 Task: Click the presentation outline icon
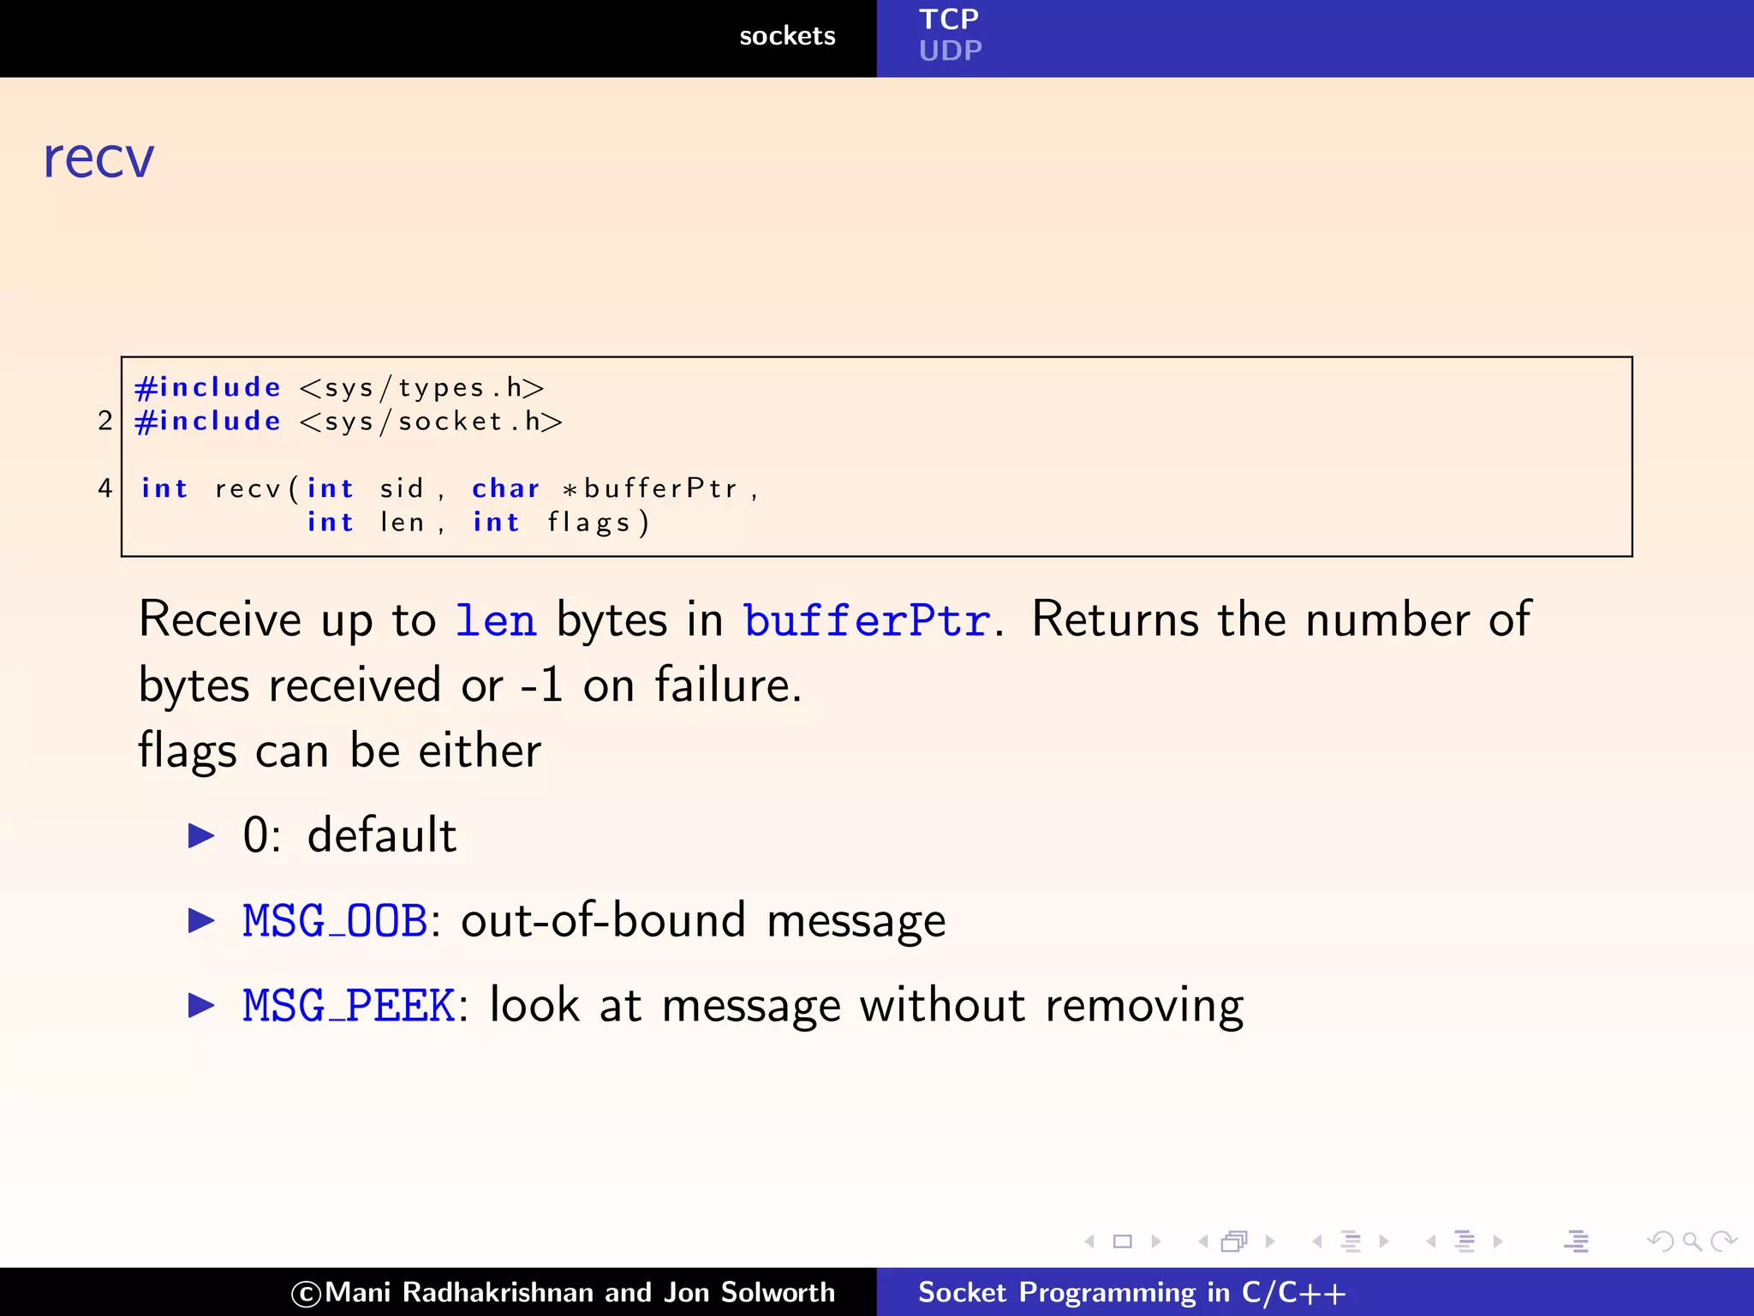(x=1576, y=1241)
